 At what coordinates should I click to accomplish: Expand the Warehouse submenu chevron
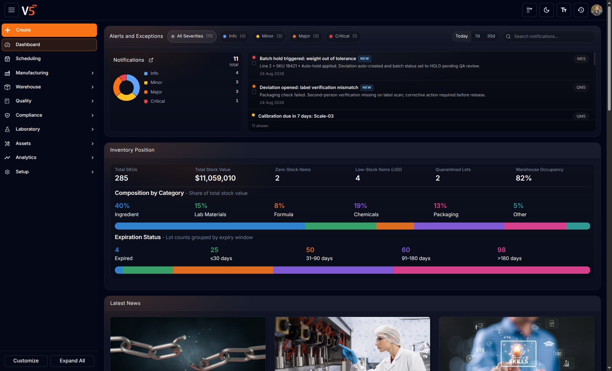coord(93,87)
